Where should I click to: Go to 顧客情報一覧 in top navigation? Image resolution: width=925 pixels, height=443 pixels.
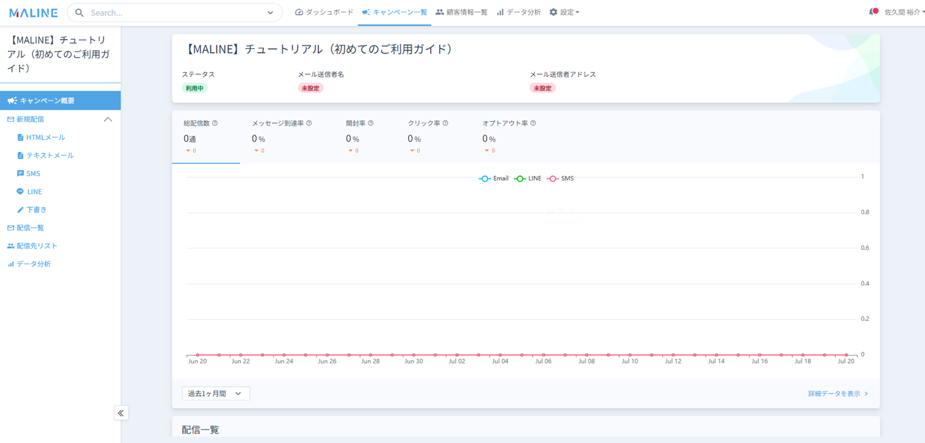point(462,12)
